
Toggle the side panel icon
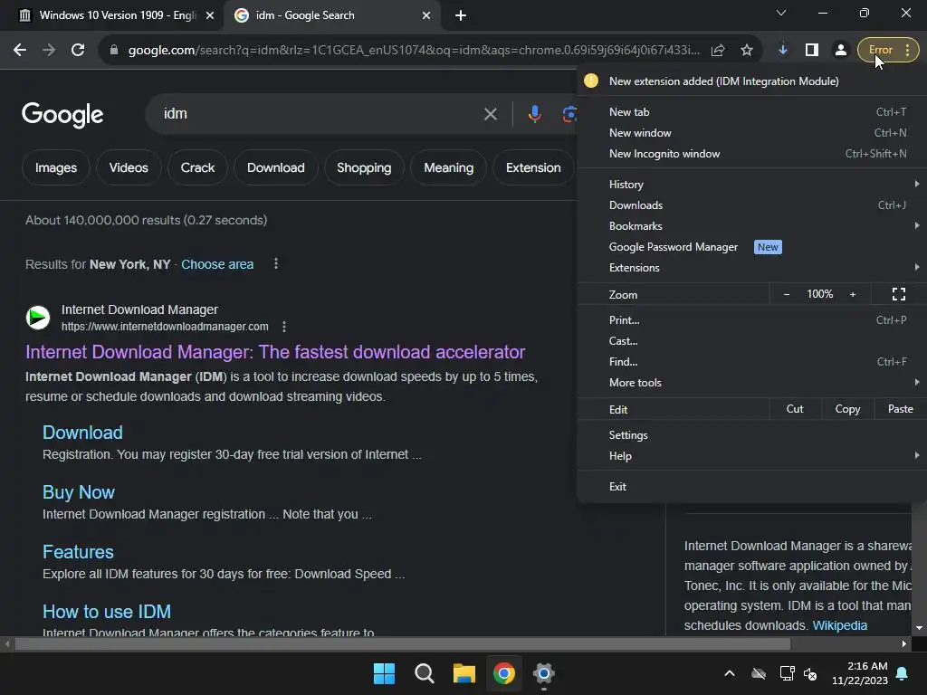(x=812, y=51)
